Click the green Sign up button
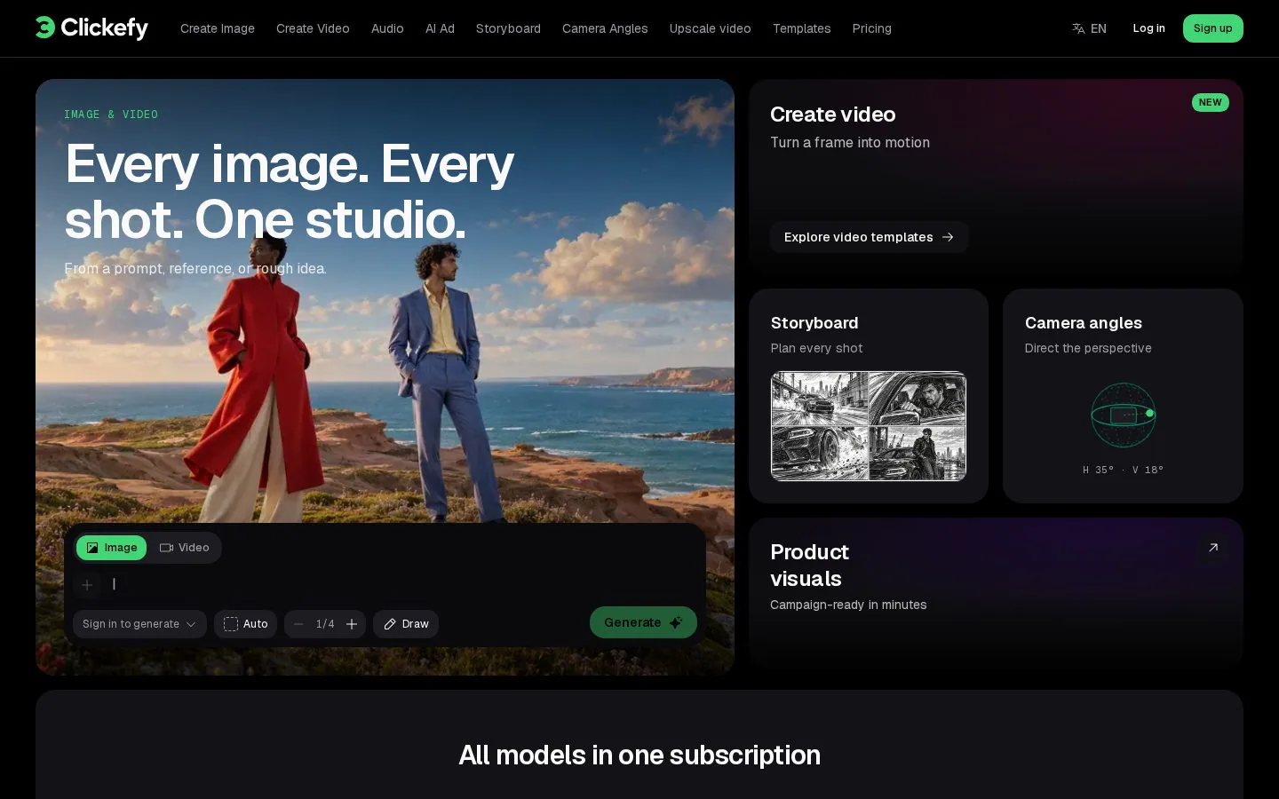 1212,28
